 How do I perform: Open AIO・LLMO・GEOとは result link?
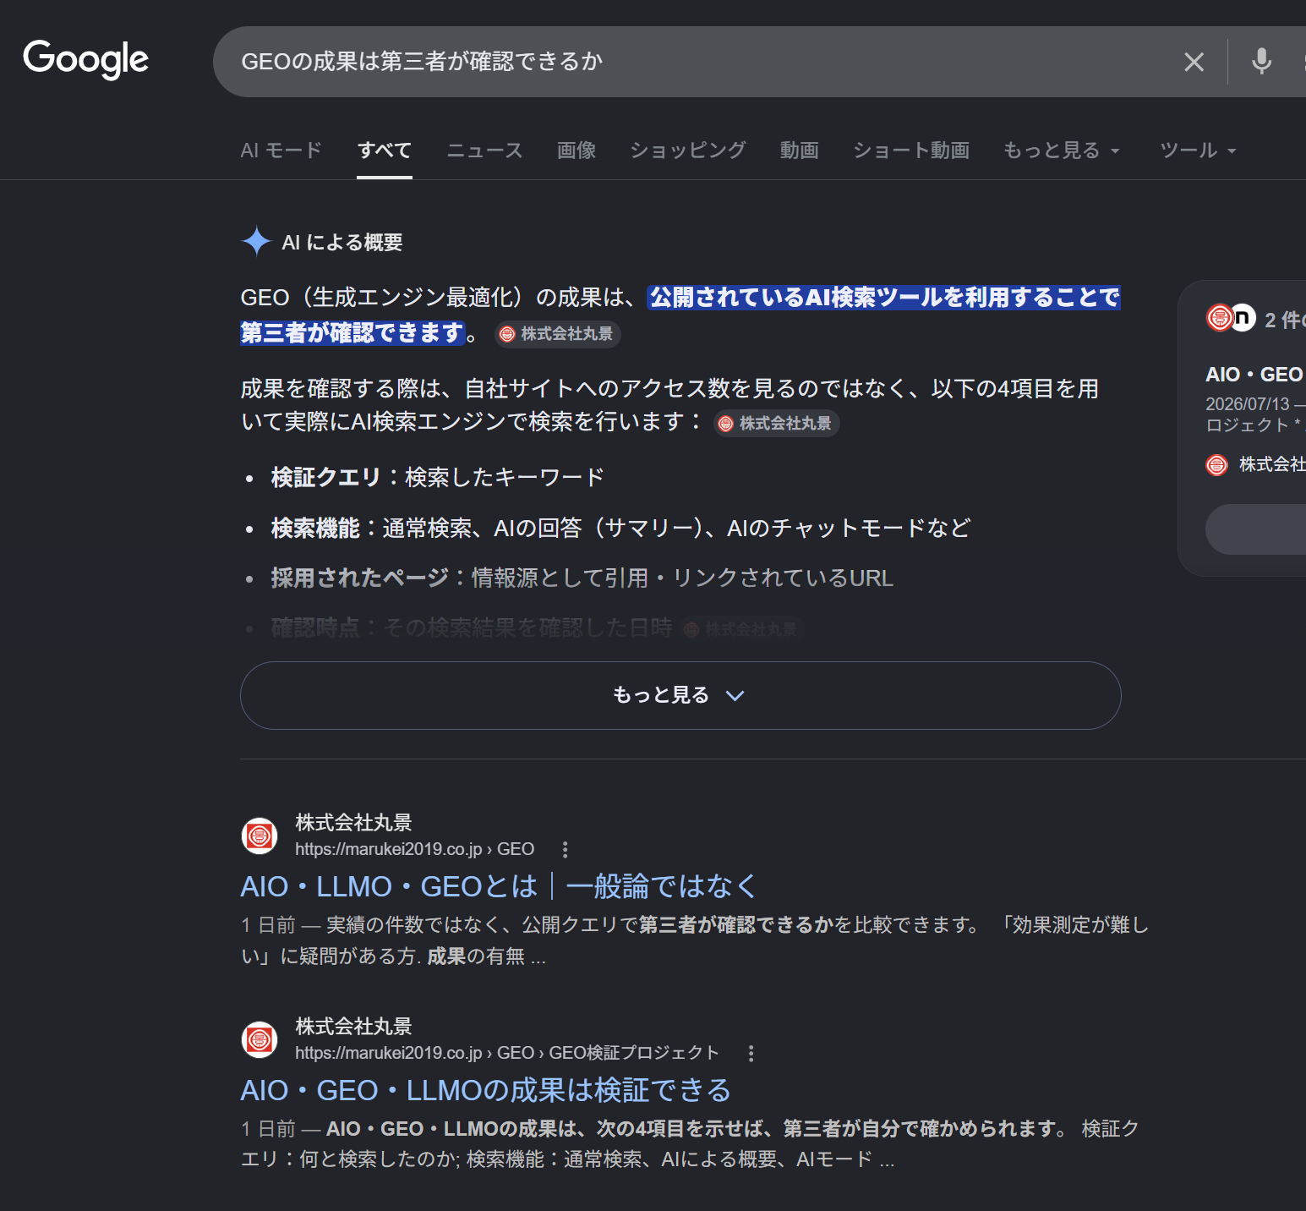point(499,886)
